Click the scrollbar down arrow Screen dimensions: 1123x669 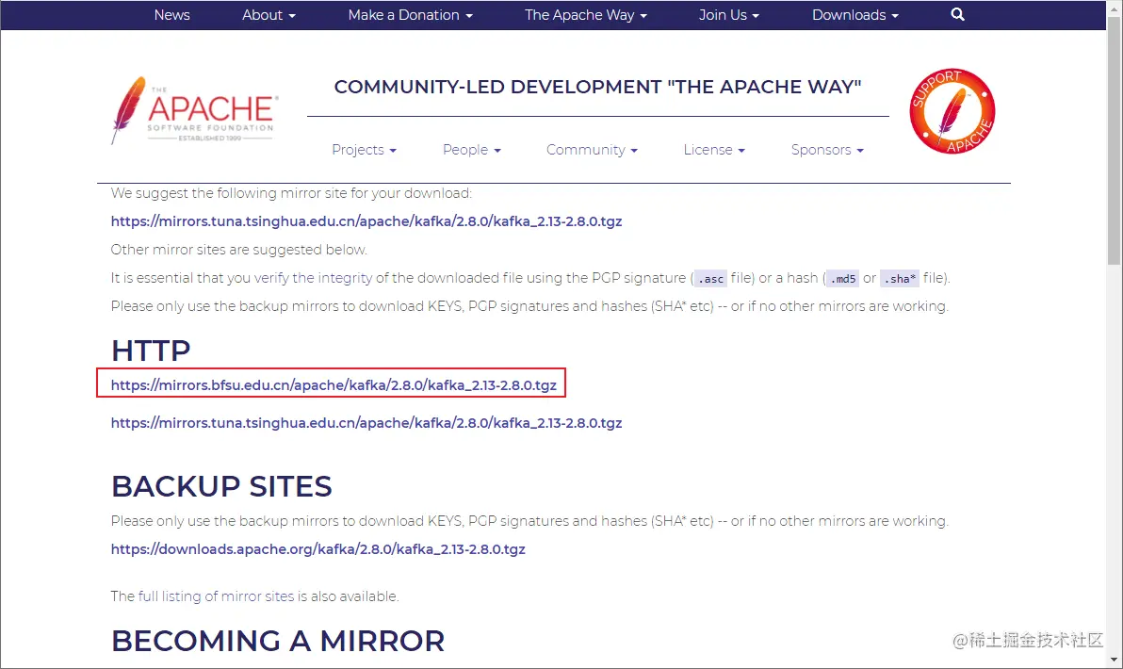(x=1115, y=661)
